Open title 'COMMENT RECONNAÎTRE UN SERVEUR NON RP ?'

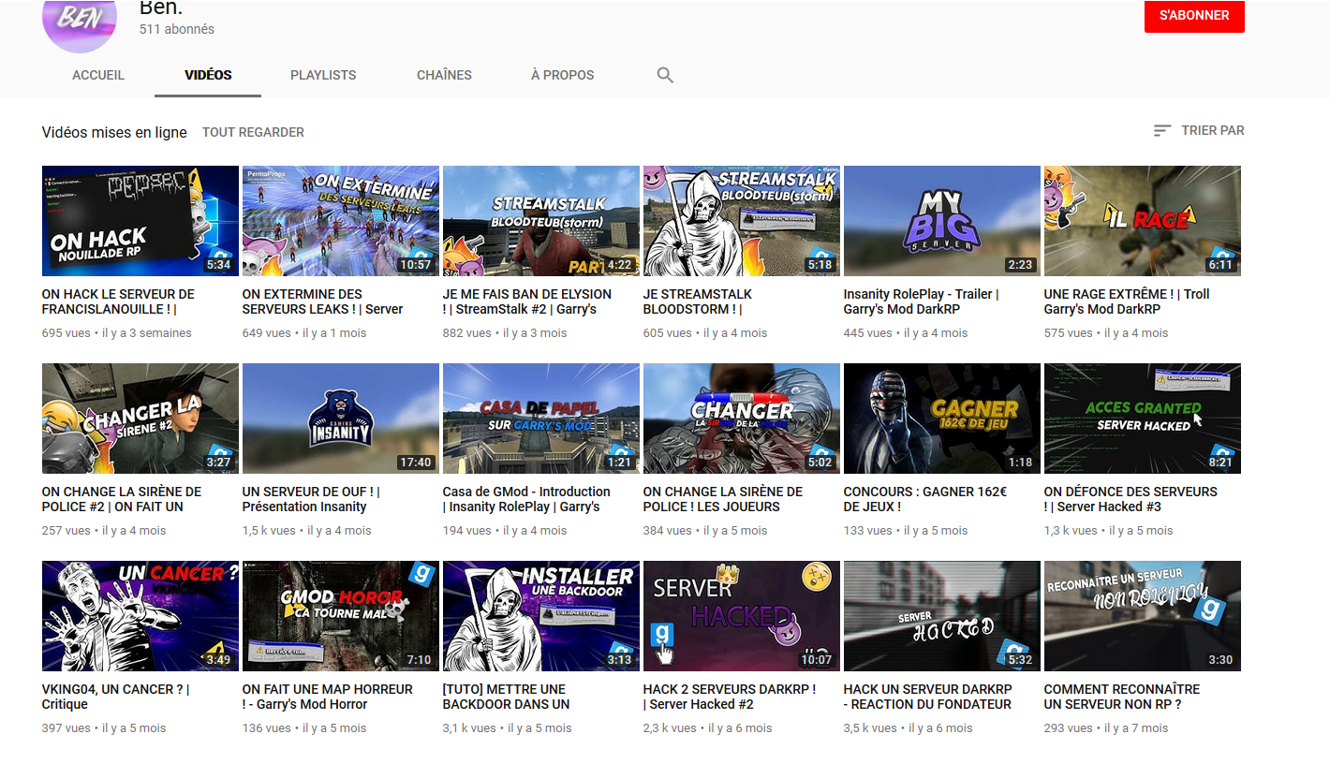pyautogui.click(x=1122, y=697)
